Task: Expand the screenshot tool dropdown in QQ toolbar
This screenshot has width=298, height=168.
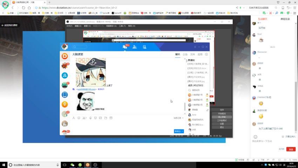Action: [x=86, y=118]
